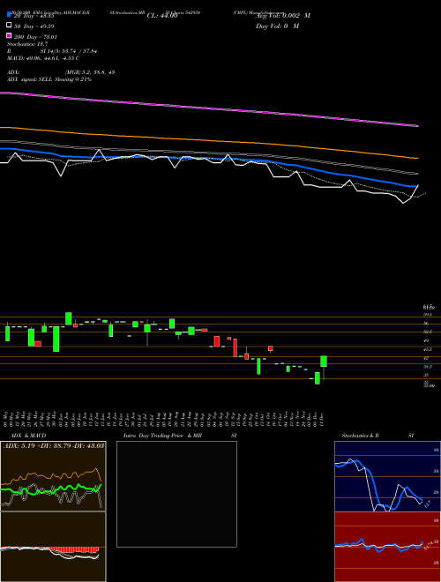Click the MACD values readout line
Viewport: 441px width, 582px height.
pyautogui.click(x=43, y=58)
